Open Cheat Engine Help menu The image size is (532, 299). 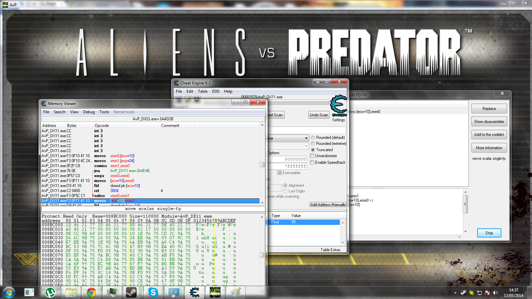[x=228, y=91]
